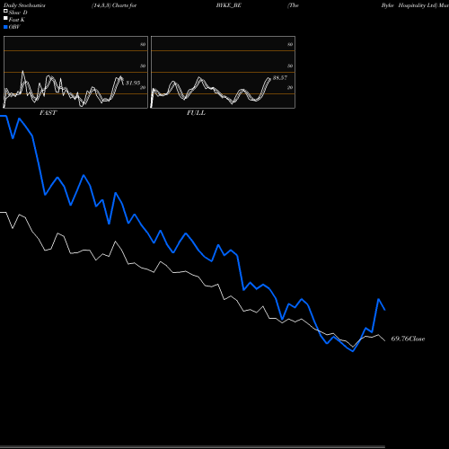
Task: Click the 38.57 value in FULL chart
Action: (280, 77)
